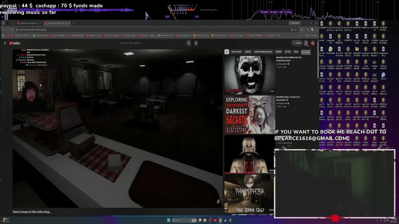Open Exploring Internet's Darkest Secrets thumbnail

tap(249, 114)
